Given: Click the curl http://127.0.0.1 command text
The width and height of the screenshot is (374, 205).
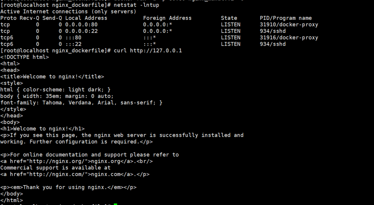Looking at the screenshot, I should tap(148, 51).
